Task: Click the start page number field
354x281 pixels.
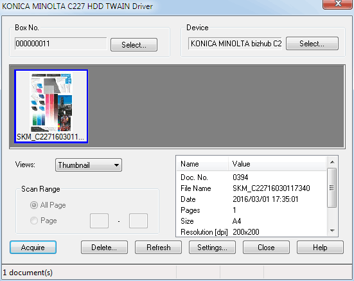Action: pyautogui.click(x=99, y=221)
